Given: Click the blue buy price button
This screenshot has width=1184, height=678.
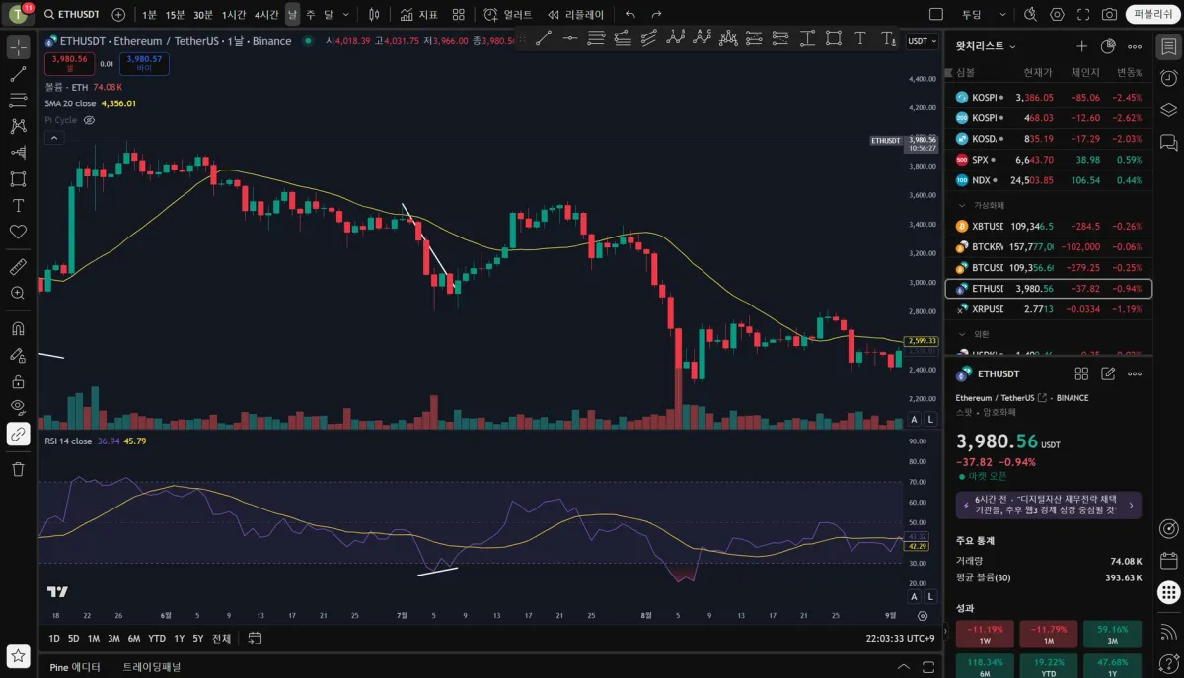Looking at the screenshot, I should point(144,63).
